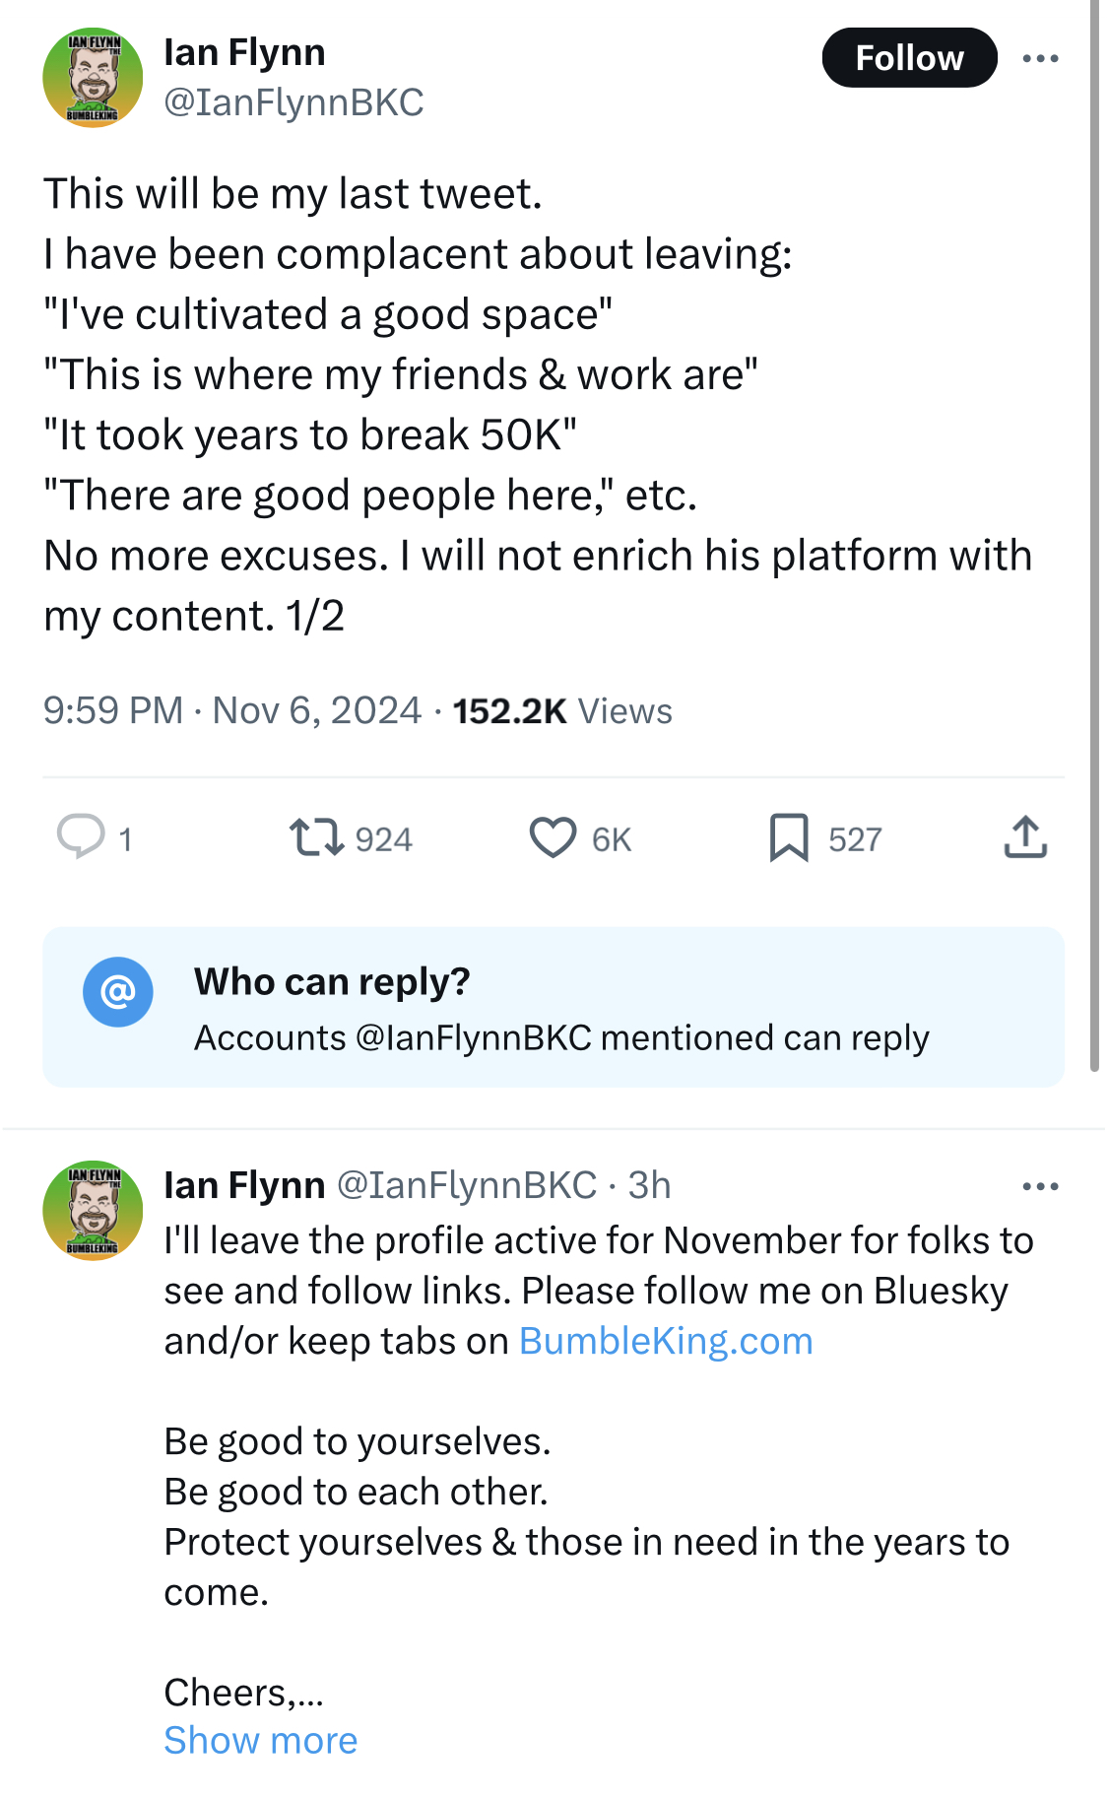This screenshot has height=1797, width=1108.
Task: Open more options for main tweet
Action: click(x=1040, y=59)
